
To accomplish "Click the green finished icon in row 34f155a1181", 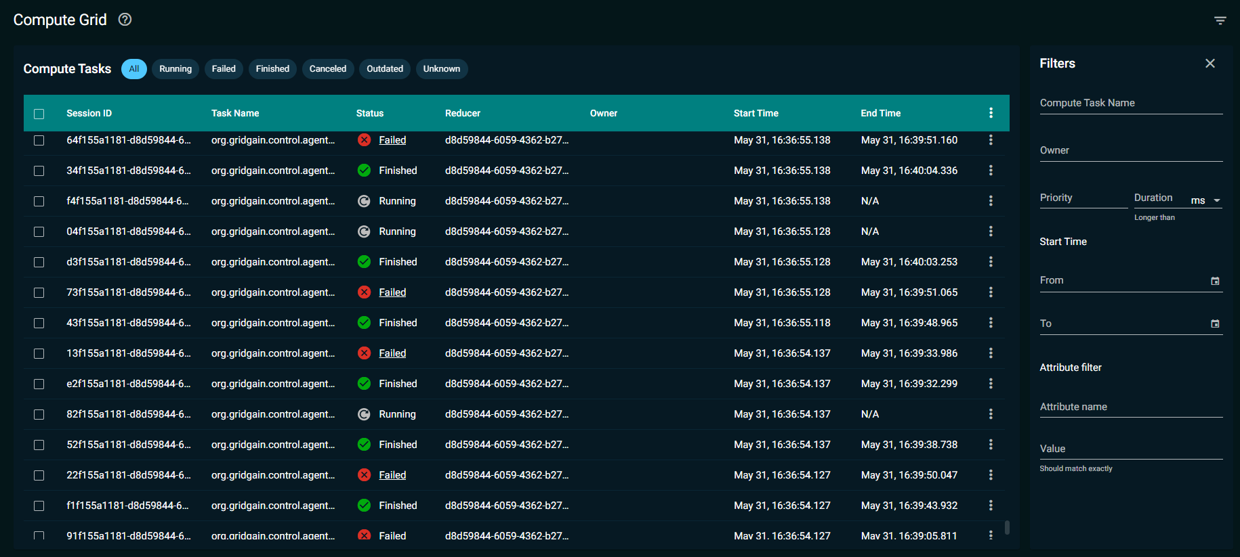I will [x=364, y=171].
